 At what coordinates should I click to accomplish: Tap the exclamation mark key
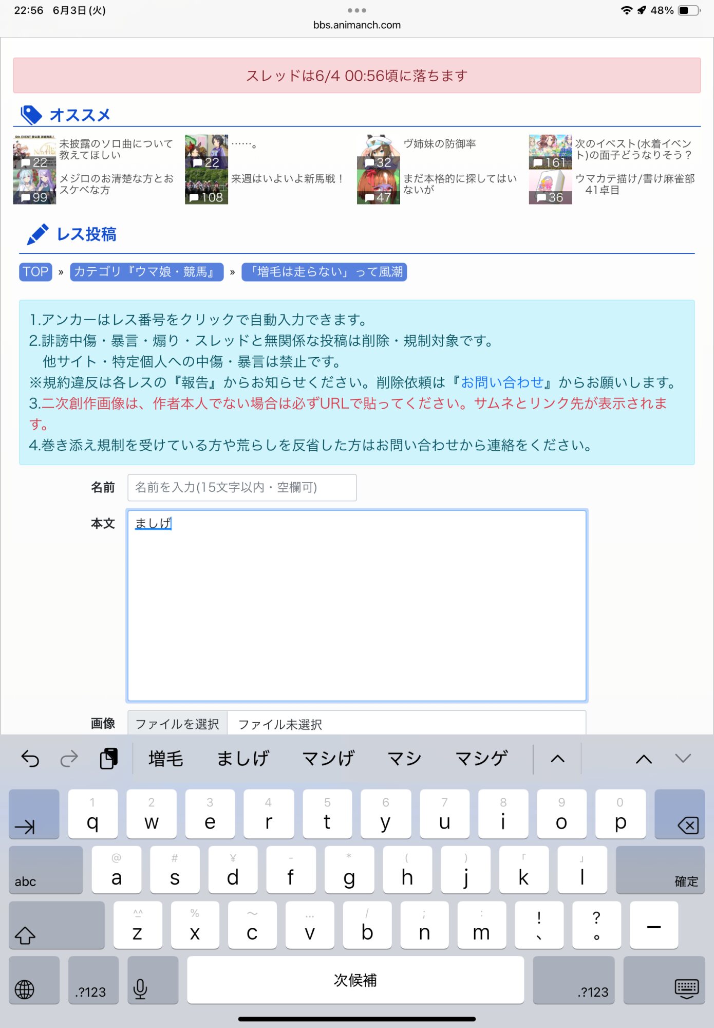(x=539, y=925)
